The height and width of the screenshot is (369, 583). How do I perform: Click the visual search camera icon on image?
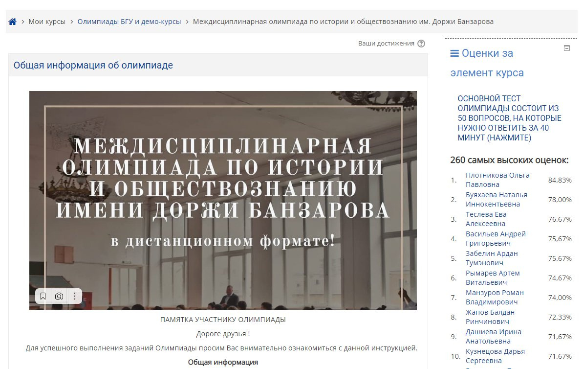(x=59, y=296)
